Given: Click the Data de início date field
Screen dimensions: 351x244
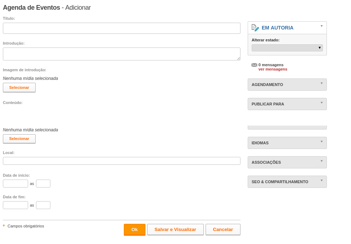Looking at the screenshot, I should 15,184.
